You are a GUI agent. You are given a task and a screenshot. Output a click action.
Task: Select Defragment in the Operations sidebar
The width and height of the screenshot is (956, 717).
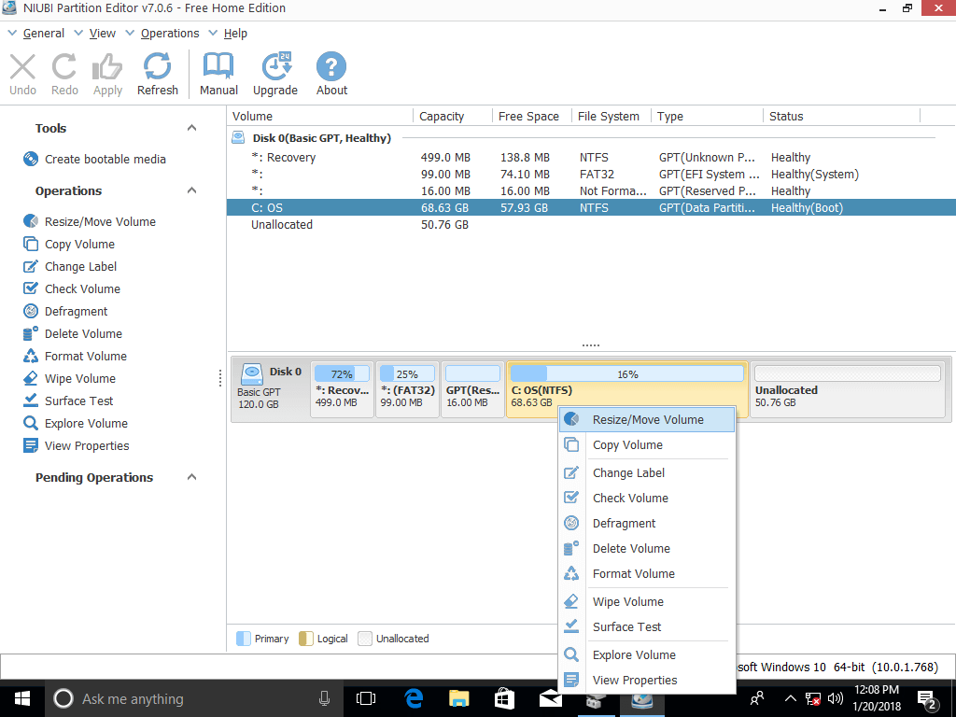pyautogui.click(x=76, y=312)
